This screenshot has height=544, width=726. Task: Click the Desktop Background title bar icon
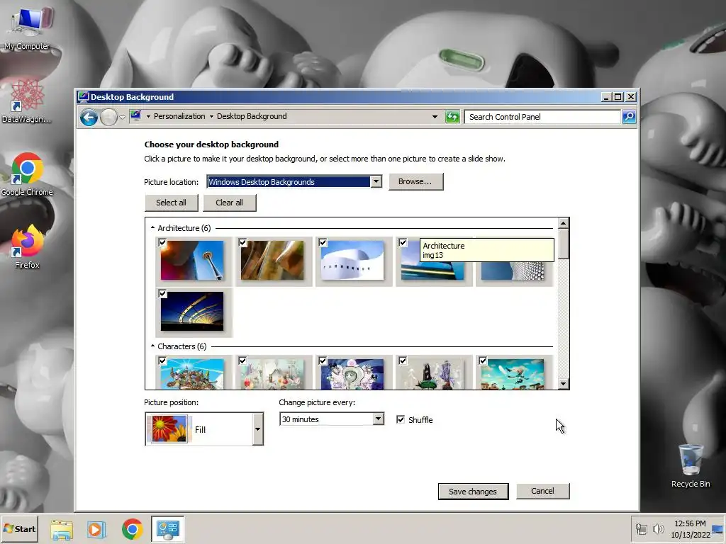pyautogui.click(x=84, y=96)
